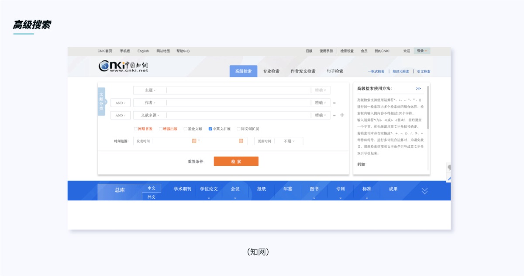Click the >> icon in usage guide panel
This screenshot has width=524, height=276.
click(418, 88)
